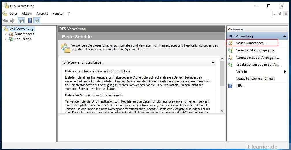Click the forward arrow toolbar icon
291x150 pixels.
tap(12, 21)
